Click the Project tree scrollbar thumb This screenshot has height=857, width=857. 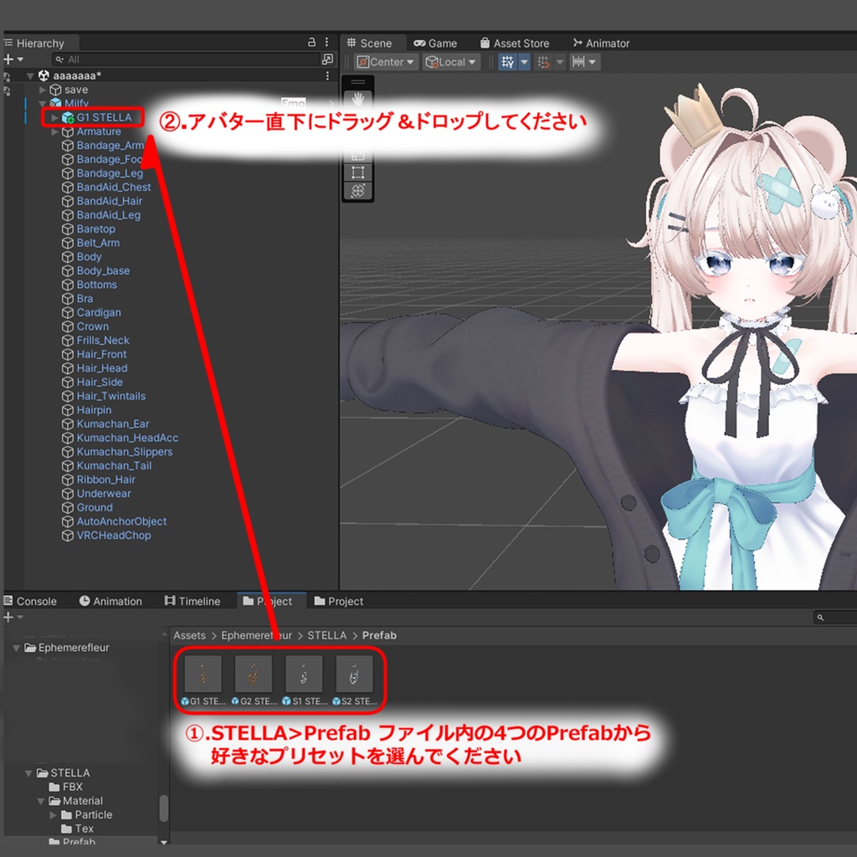pos(163,808)
